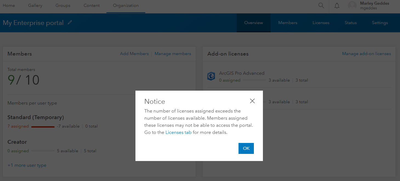Follow the Licenses tab link in the notice

(x=178, y=132)
